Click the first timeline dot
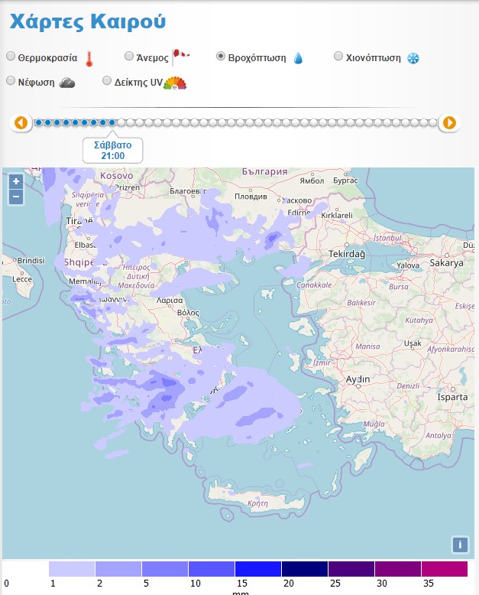479x595 pixels. click(x=39, y=122)
